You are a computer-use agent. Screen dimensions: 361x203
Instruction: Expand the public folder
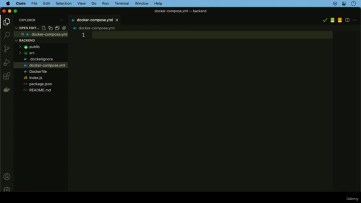pyautogui.click(x=20, y=47)
